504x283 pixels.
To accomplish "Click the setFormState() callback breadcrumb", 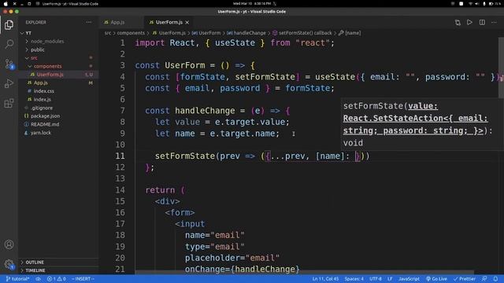I will click(302, 33).
